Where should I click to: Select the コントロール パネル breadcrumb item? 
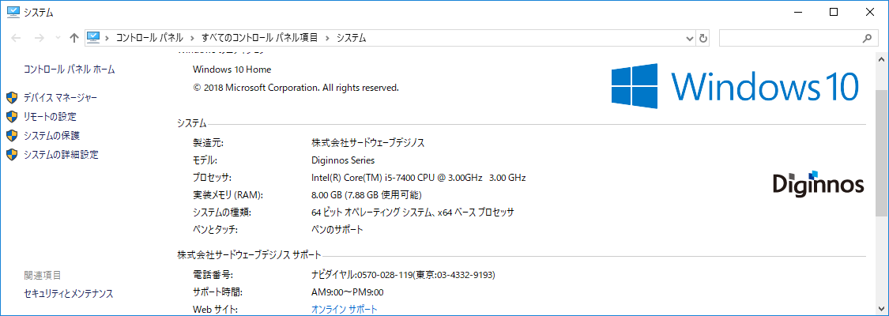coord(149,38)
